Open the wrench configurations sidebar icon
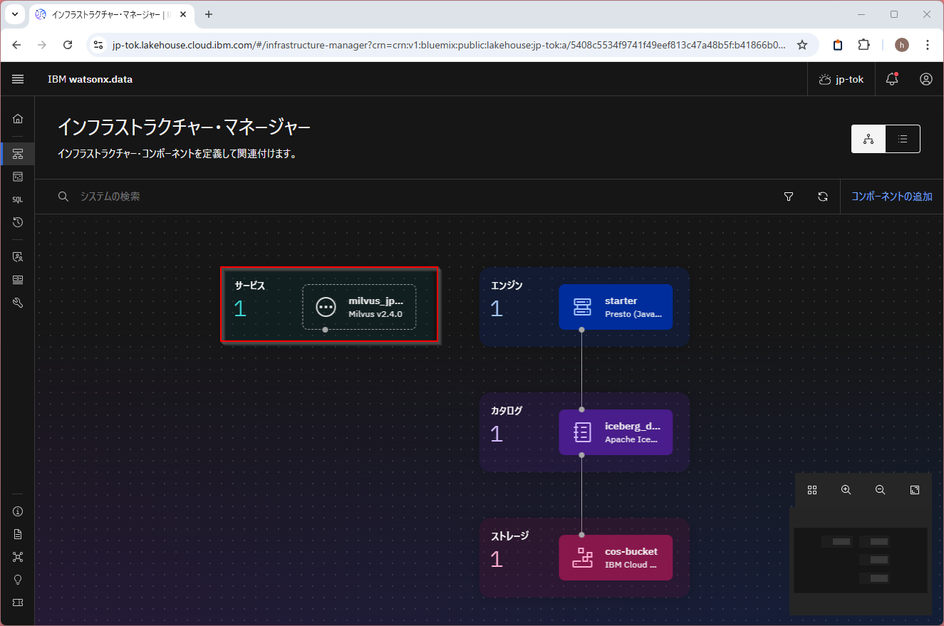944x626 pixels. [x=18, y=303]
